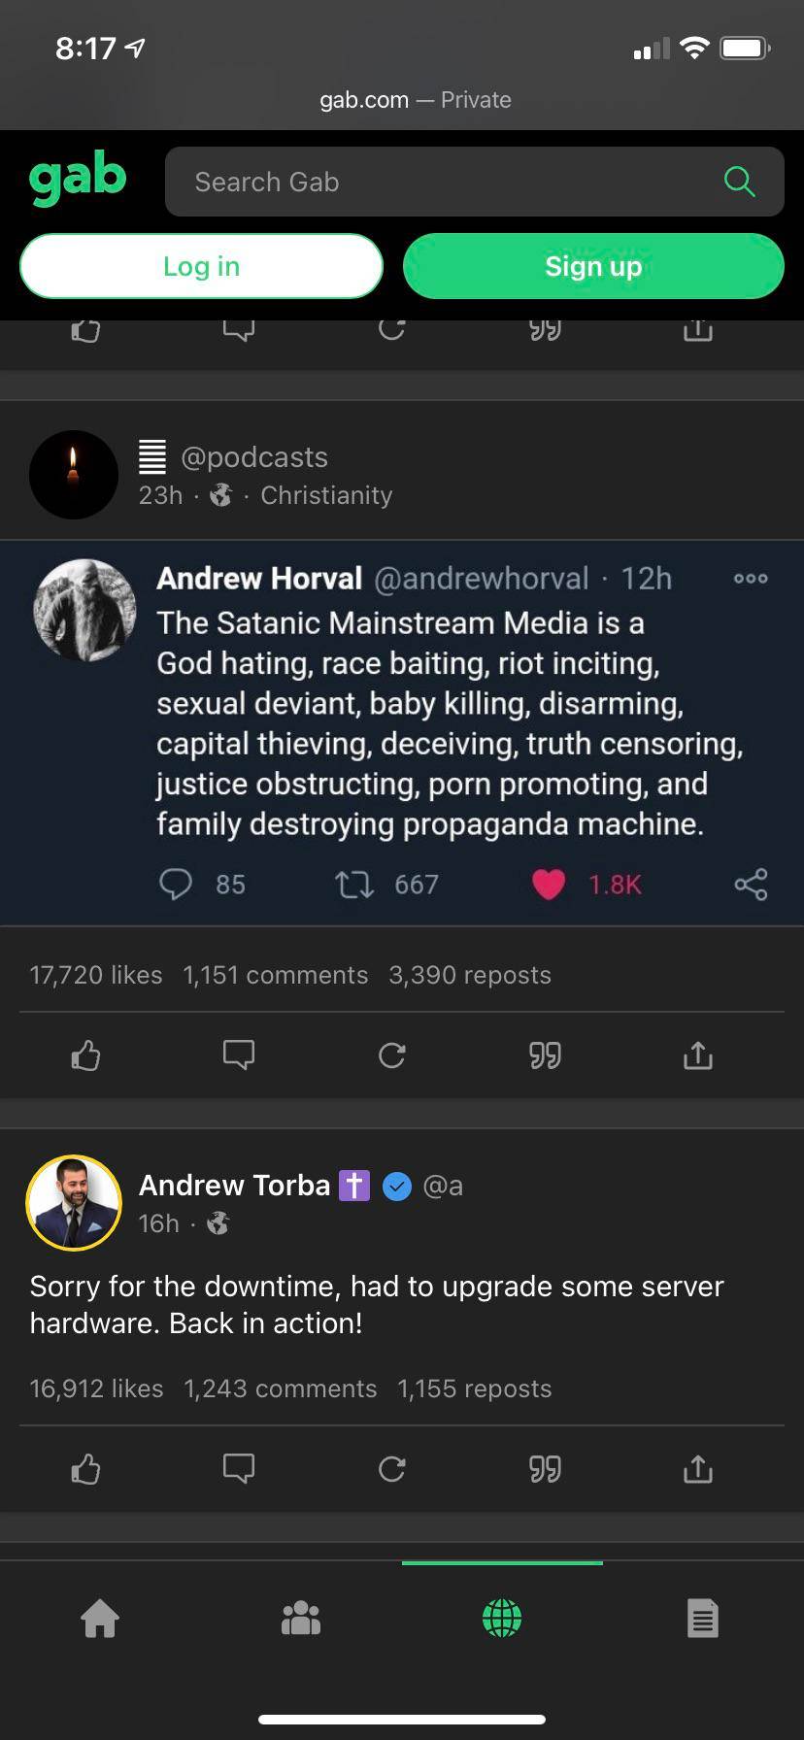804x1740 pixels.
Task: View Andrew Torba's profile picture
Action: point(74,1203)
